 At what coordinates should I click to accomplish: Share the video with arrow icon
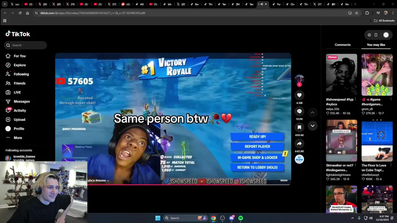(x=299, y=144)
